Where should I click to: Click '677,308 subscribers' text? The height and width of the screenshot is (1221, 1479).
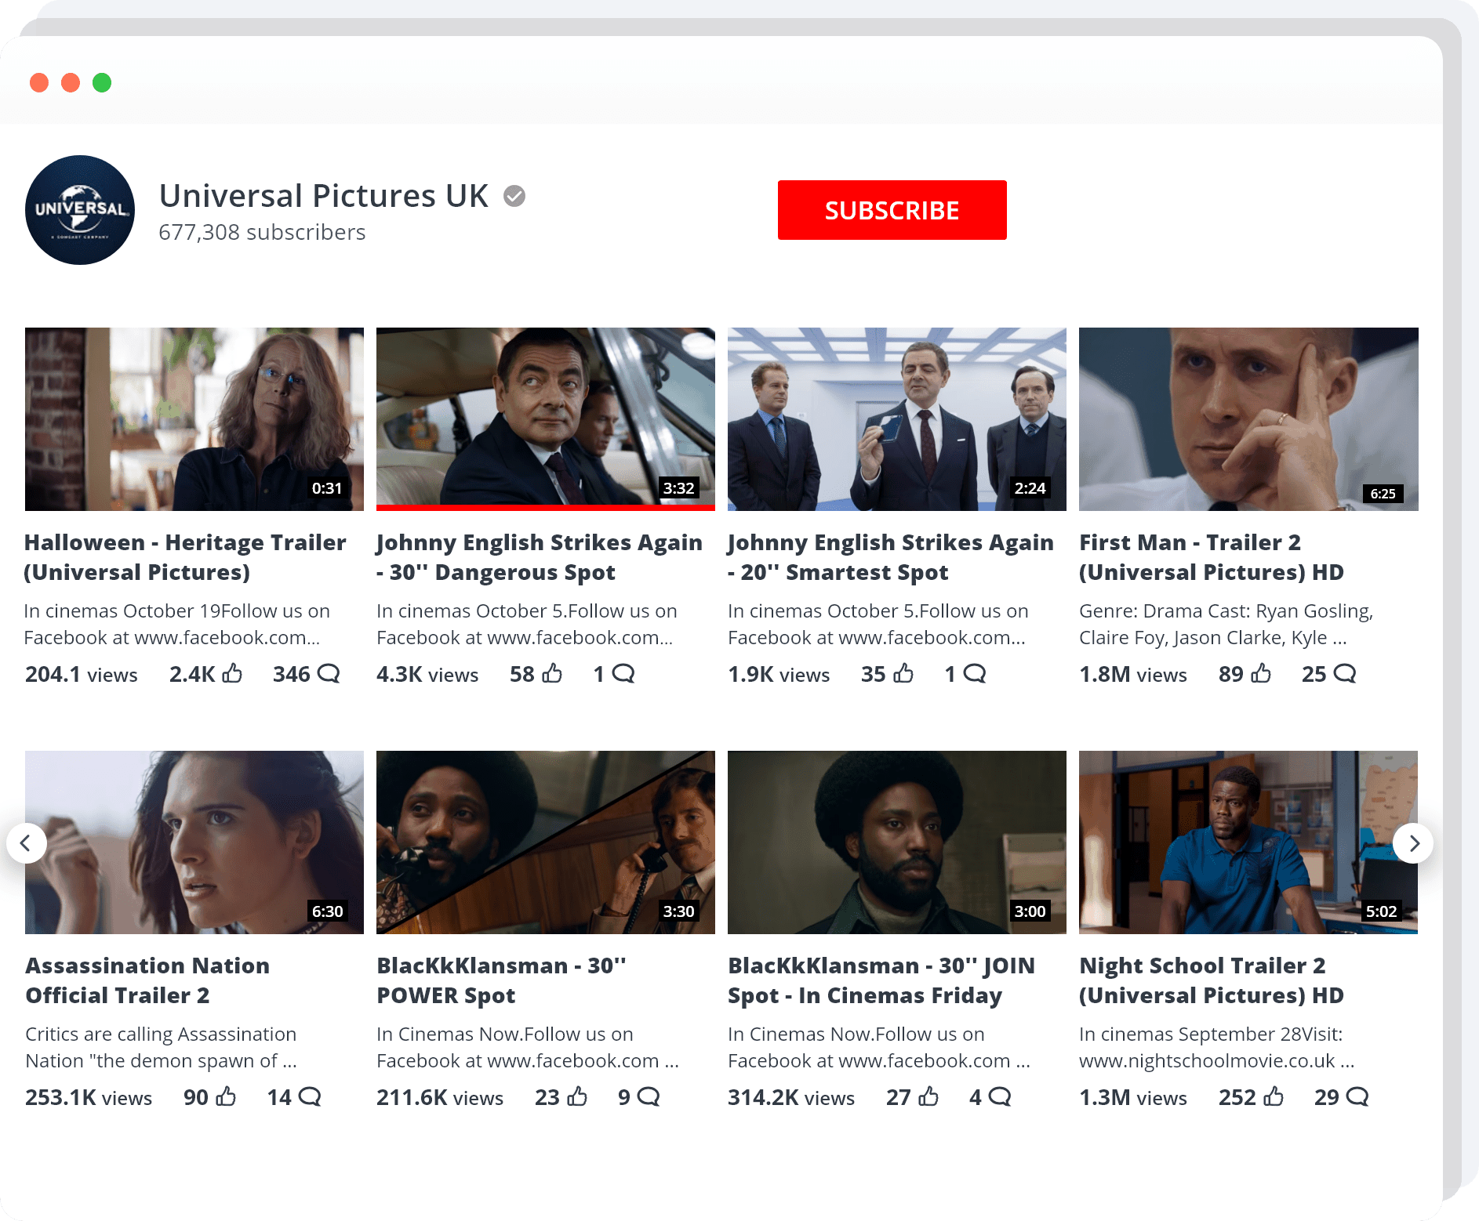pyautogui.click(x=262, y=233)
